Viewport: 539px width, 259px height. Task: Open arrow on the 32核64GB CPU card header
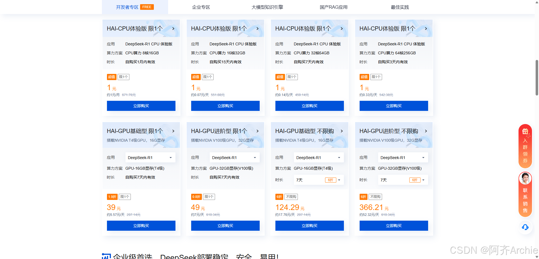(x=342, y=29)
